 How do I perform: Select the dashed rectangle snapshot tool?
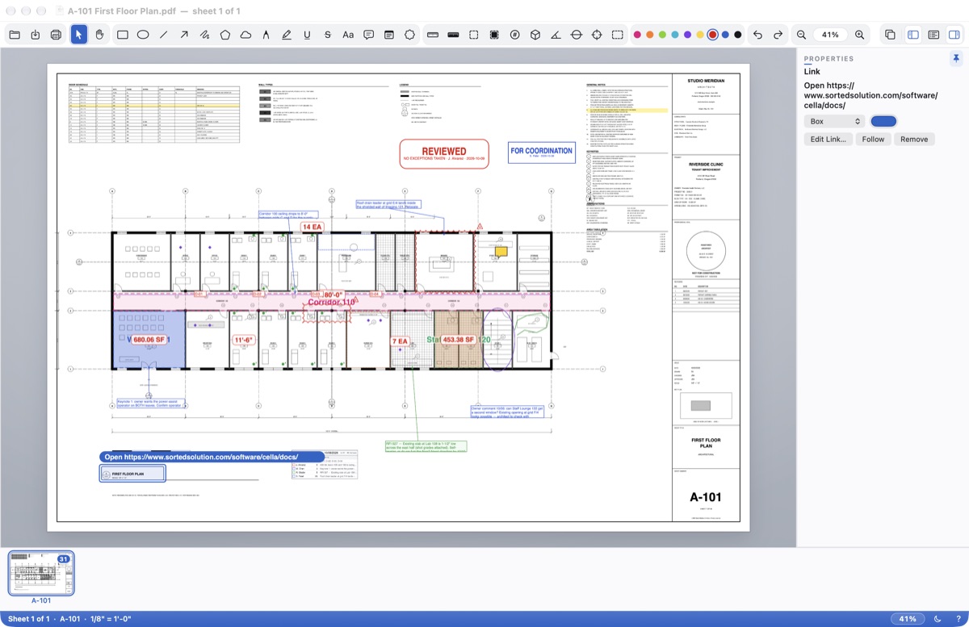(618, 35)
